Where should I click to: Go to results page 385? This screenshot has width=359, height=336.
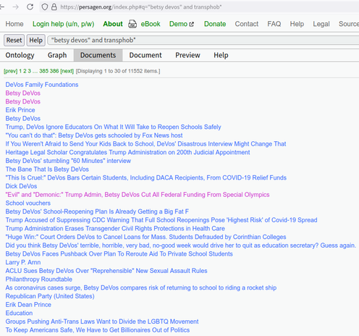pos(43,71)
